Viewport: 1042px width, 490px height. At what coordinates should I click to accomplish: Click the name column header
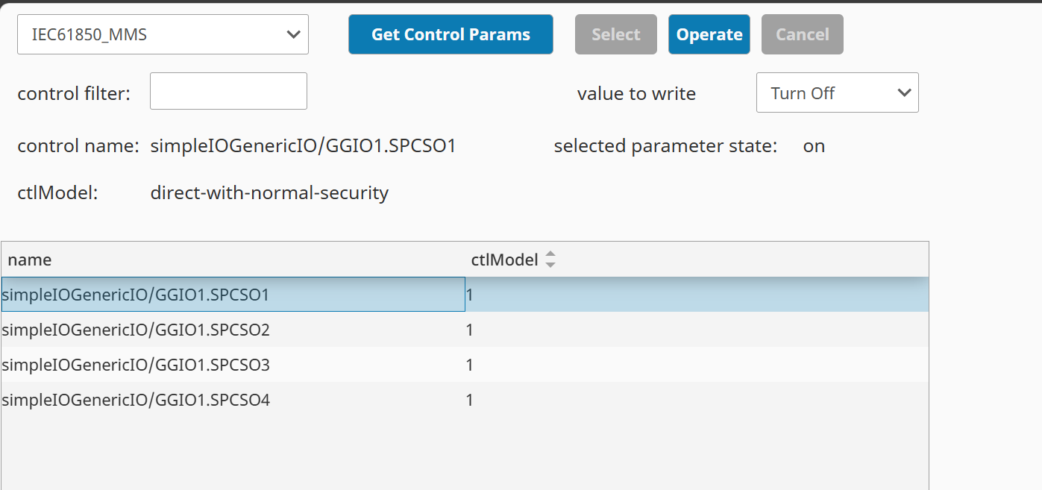[x=30, y=260]
